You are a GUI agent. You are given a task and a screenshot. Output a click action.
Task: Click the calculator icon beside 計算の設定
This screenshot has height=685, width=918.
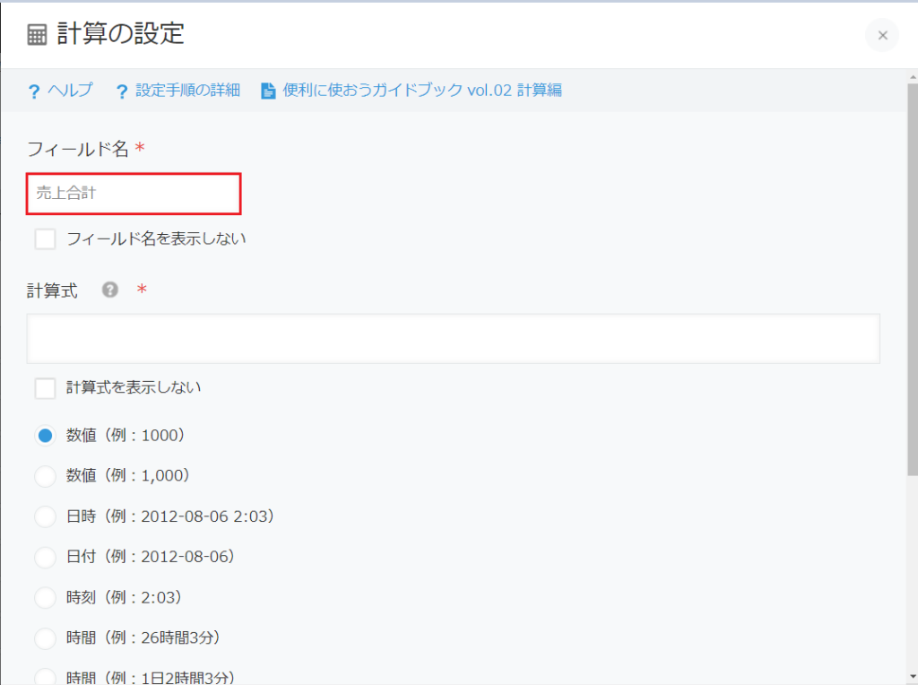tap(37, 35)
